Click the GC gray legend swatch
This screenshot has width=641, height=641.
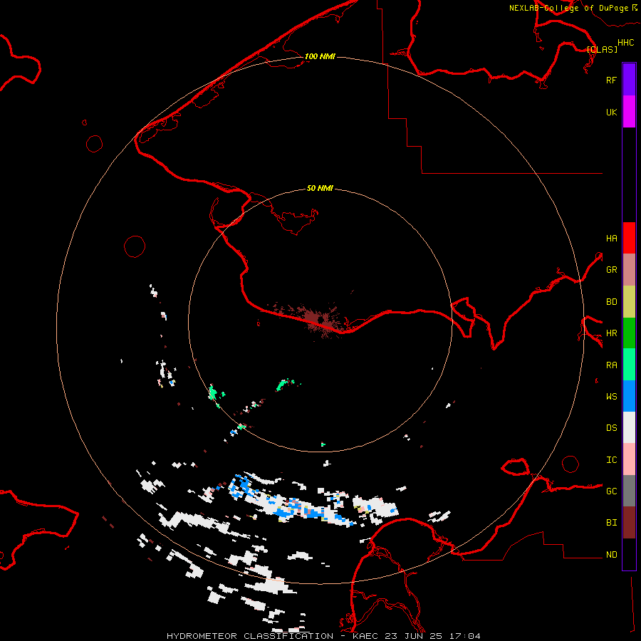pyautogui.click(x=629, y=491)
